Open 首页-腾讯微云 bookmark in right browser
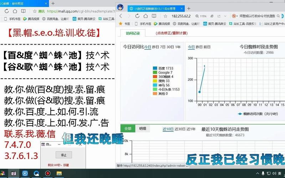The image size is (285, 178). click(x=215, y=23)
